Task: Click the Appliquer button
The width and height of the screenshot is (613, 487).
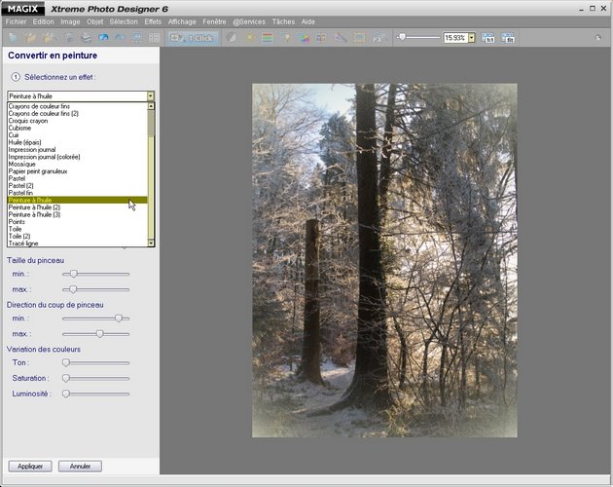Action: [29, 467]
